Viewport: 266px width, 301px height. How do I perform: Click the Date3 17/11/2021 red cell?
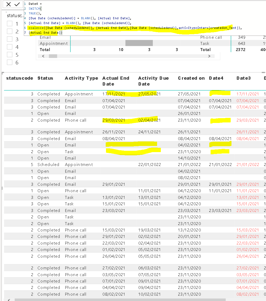click(x=248, y=94)
